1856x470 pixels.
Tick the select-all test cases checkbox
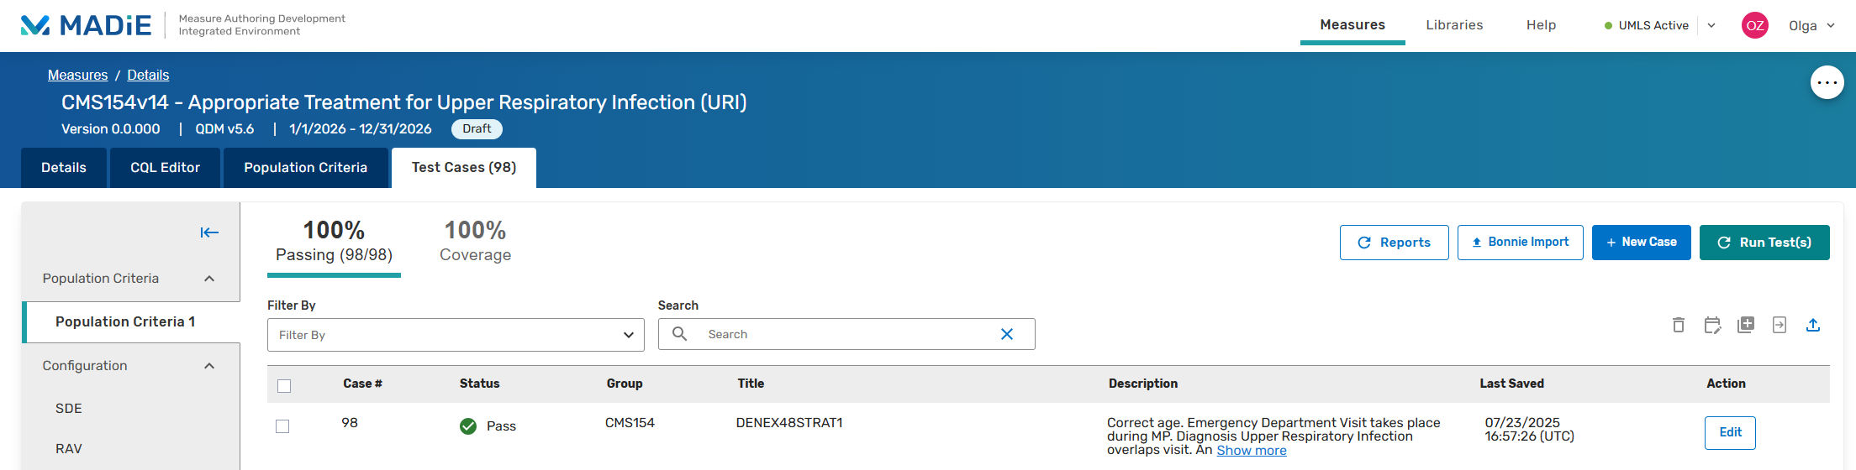(284, 385)
